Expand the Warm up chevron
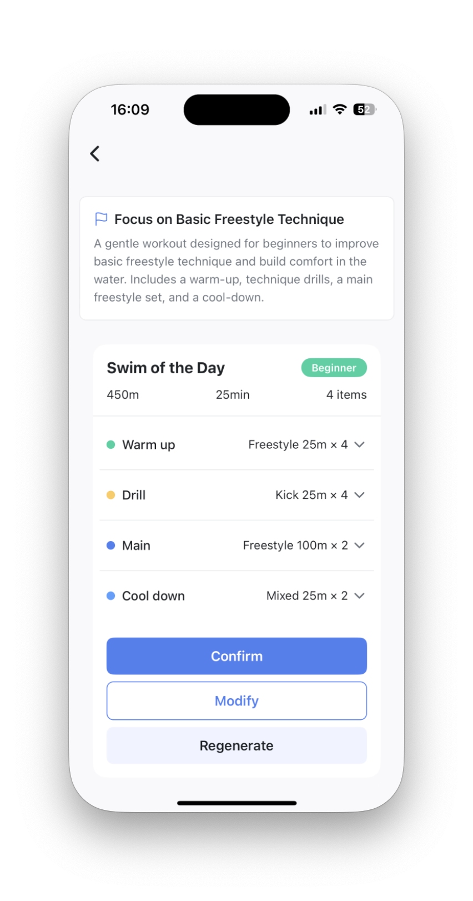 click(x=360, y=444)
